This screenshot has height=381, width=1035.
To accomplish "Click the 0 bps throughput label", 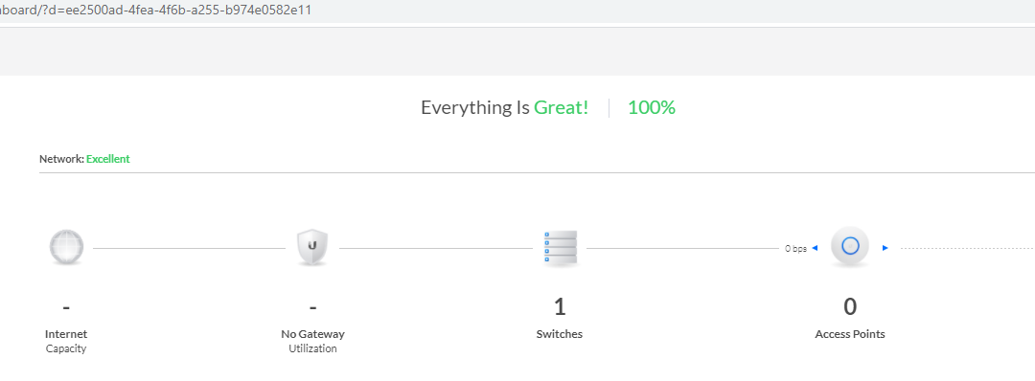I will click(795, 249).
